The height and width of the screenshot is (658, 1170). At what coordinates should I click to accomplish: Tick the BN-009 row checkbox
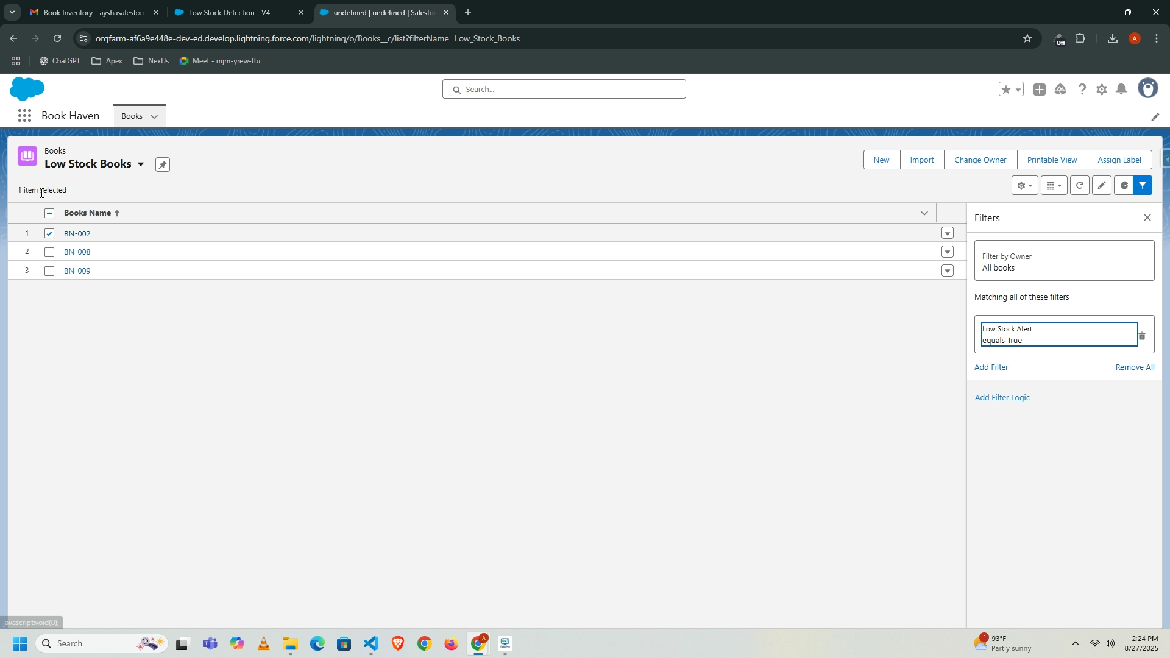click(49, 271)
